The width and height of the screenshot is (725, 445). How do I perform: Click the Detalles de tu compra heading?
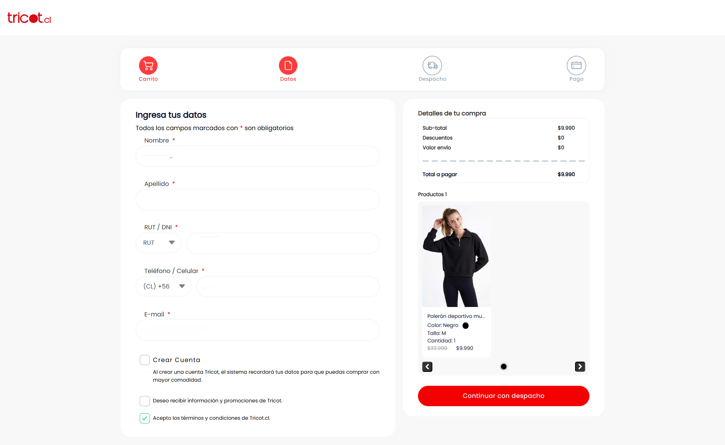tap(452, 114)
